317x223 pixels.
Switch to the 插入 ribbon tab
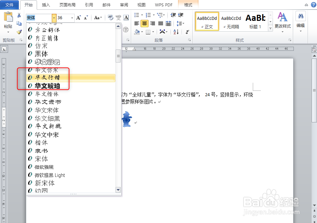[x=46, y=5]
